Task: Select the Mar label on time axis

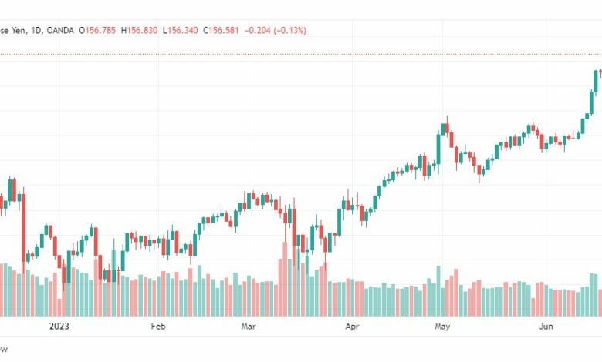Action: pyautogui.click(x=249, y=327)
